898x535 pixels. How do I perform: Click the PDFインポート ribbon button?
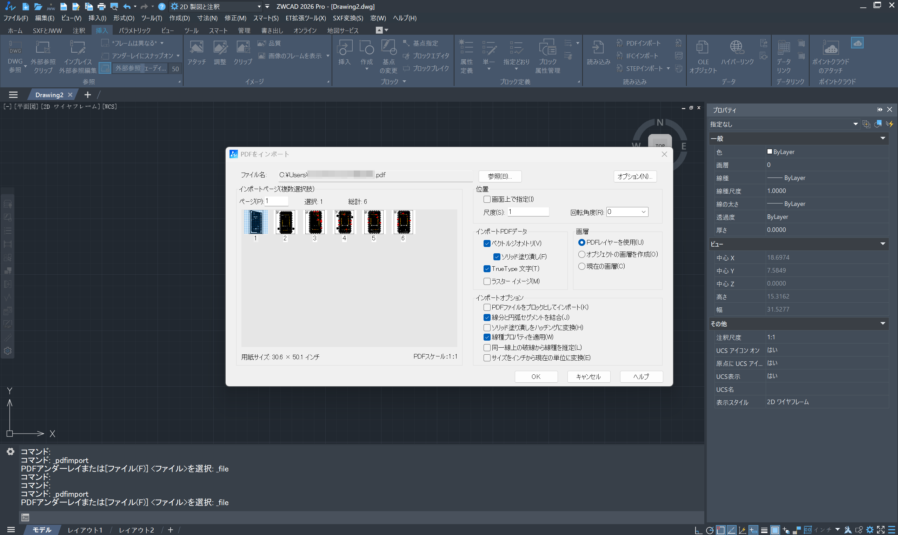(638, 43)
